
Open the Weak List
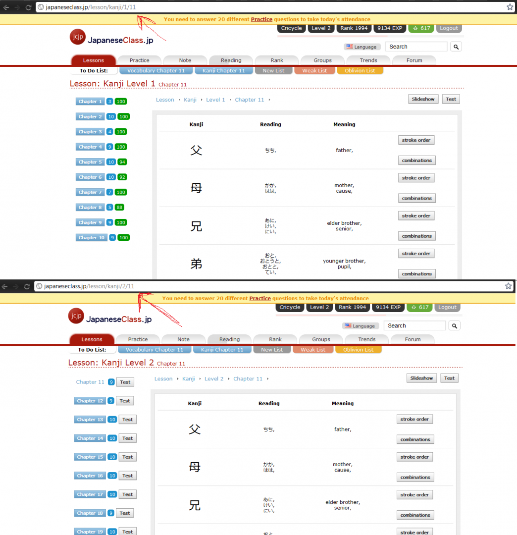pos(314,71)
